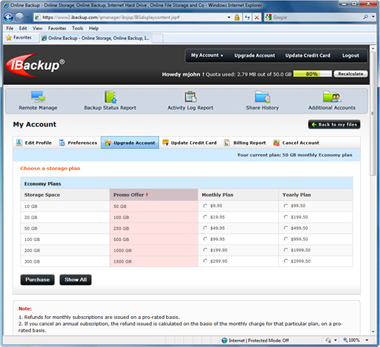Click the Favorites star icon

pyautogui.click(x=8, y=38)
